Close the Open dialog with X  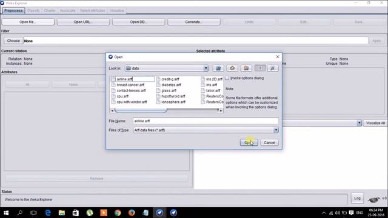pyautogui.click(x=278, y=57)
